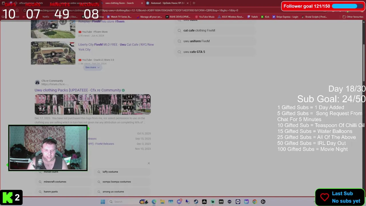Play the FiveM mlo store video thumbnail
Viewport: 366px width, 206px height.
coord(53,29)
